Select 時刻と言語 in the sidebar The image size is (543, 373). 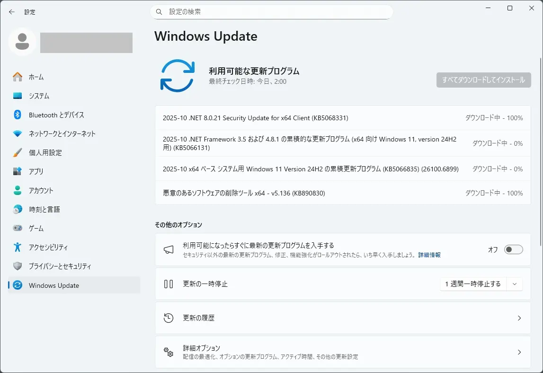[x=44, y=209]
